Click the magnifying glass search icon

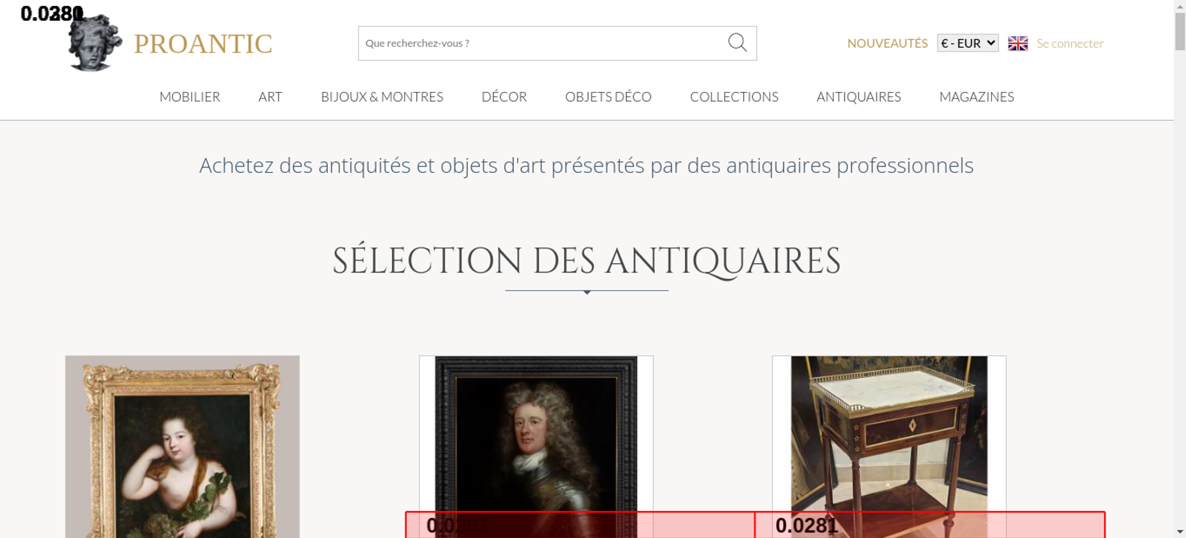tap(737, 43)
